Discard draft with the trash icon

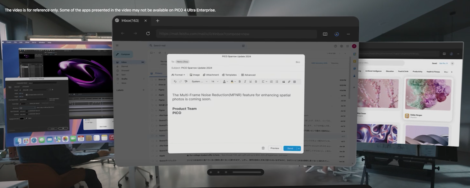263,148
